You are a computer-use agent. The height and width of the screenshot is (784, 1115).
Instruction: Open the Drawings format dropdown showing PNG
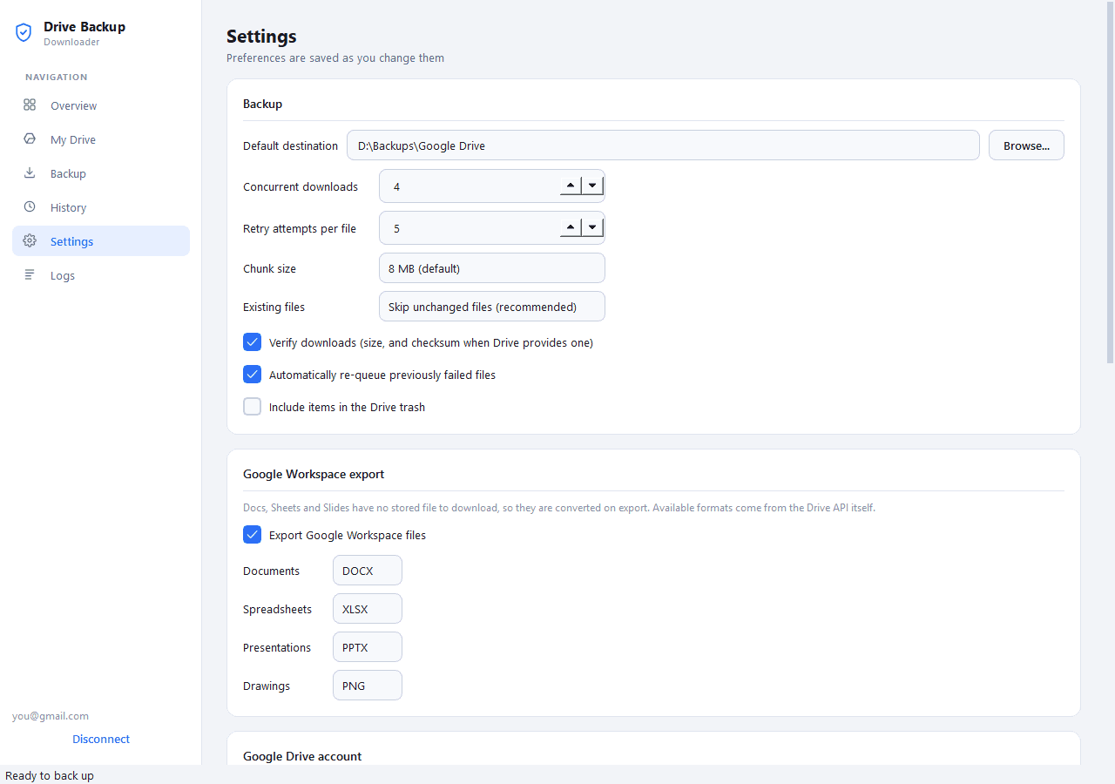(368, 686)
